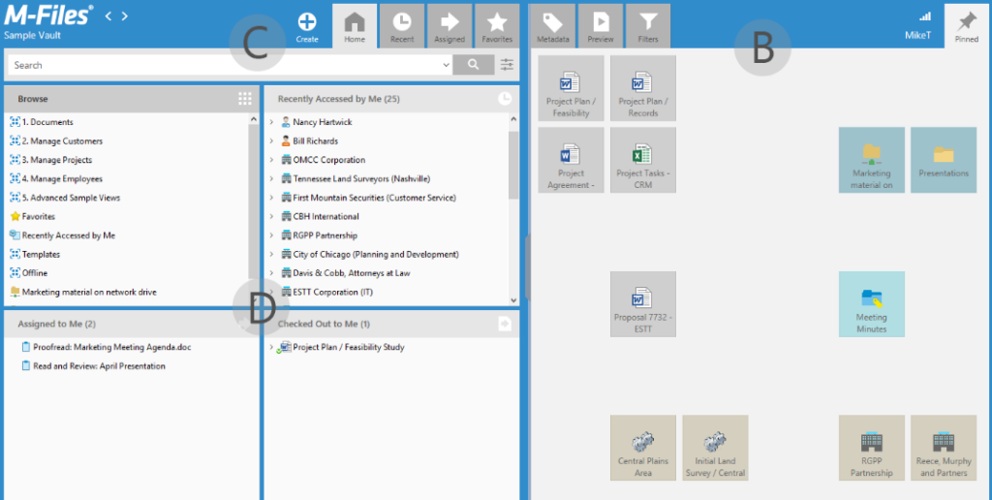
Task: Open Marketing material on network drive
Action: (x=83, y=293)
